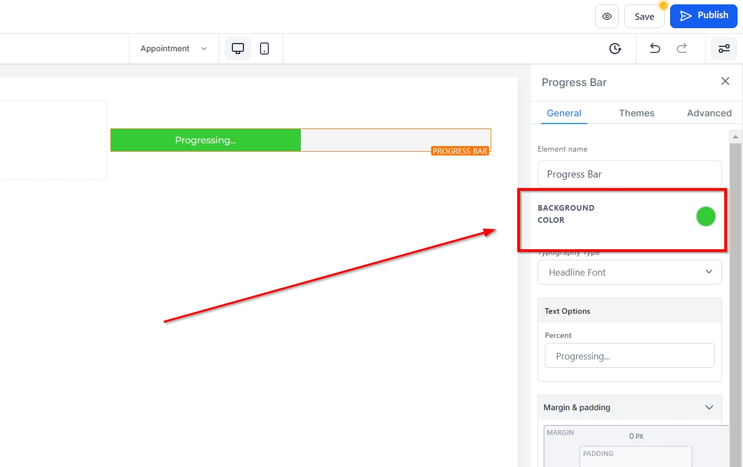This screenshot has height=467, width=743.
Task: Switch to the Themes tab
Action: [636, 113]
